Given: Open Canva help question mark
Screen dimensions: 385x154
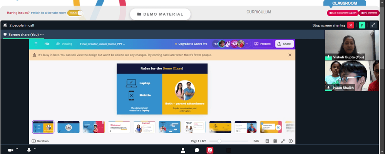Looking at the screenshot, I should tap(291, 141).
